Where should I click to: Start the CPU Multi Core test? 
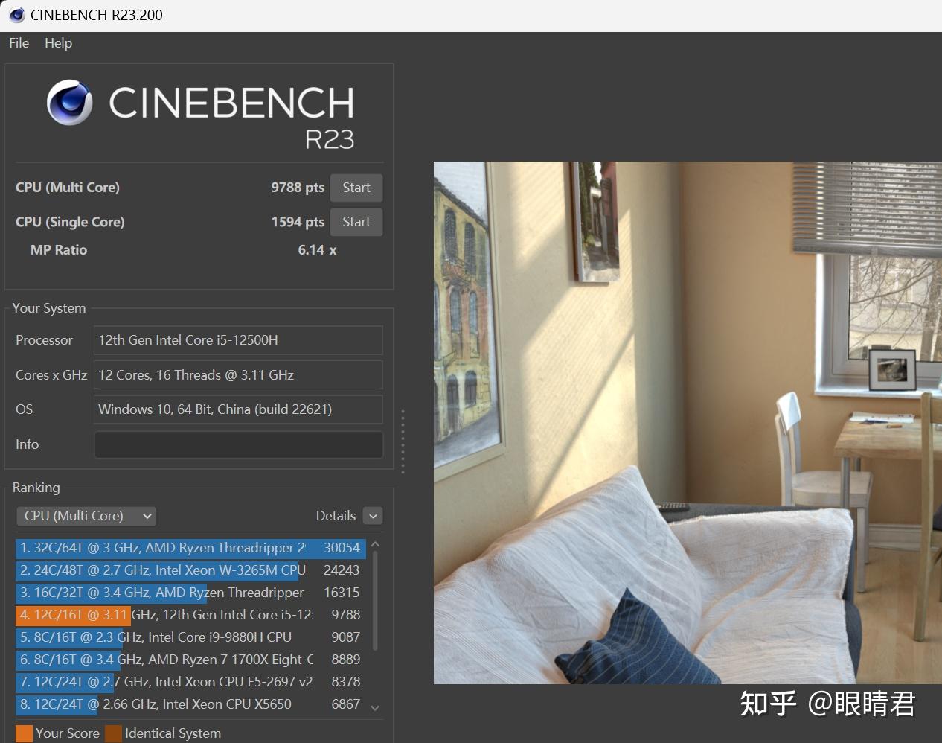pos(356,188)
